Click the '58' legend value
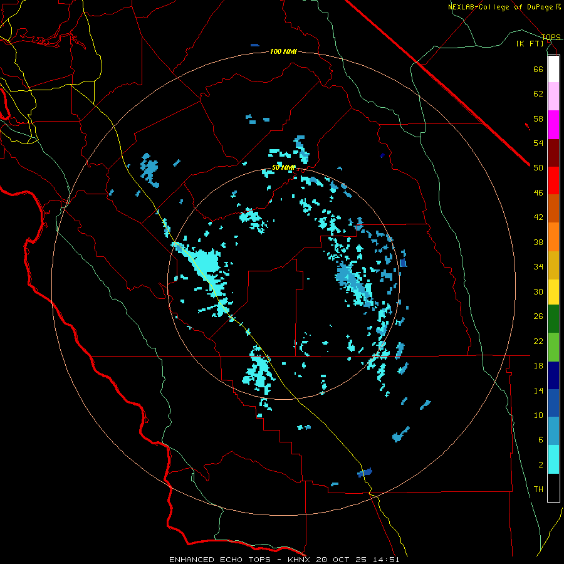Screen dimensions: 564x564 [x=538, y=118]
